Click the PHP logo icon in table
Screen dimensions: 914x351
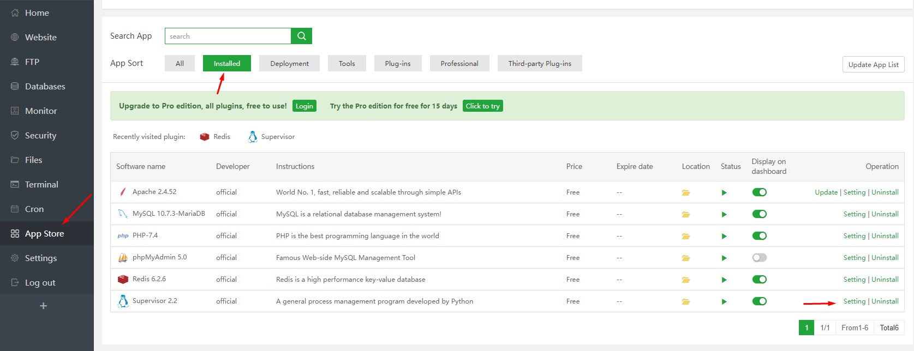point(123,235)
